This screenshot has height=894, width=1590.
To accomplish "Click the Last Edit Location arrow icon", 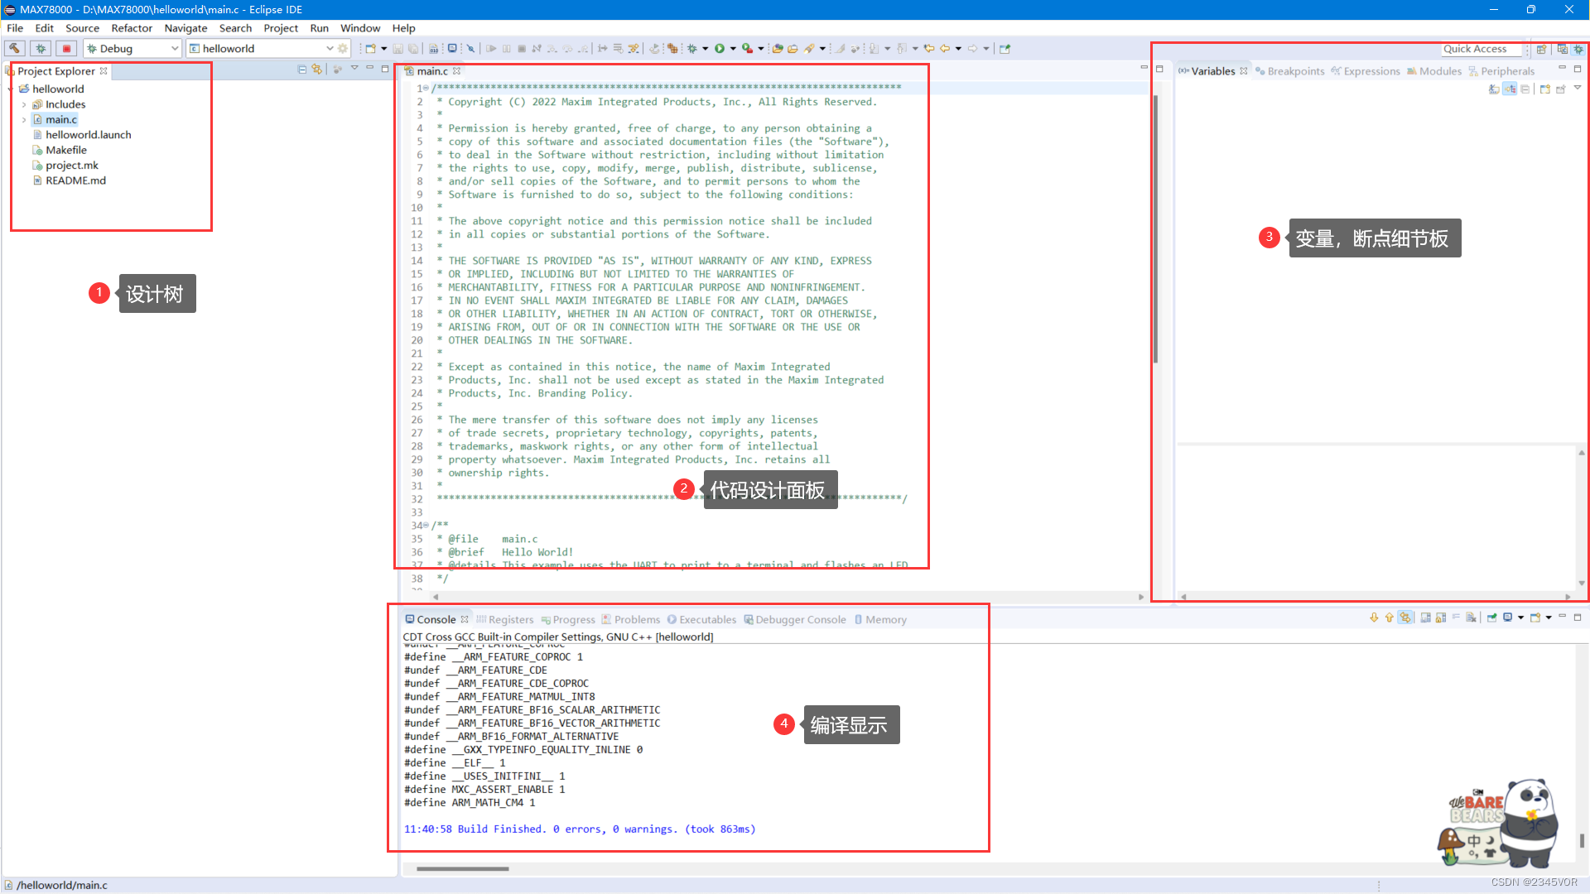I will (x=929, y=49).
